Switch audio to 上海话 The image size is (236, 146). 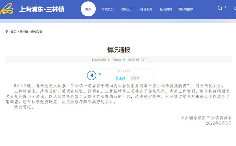[135, 78]
